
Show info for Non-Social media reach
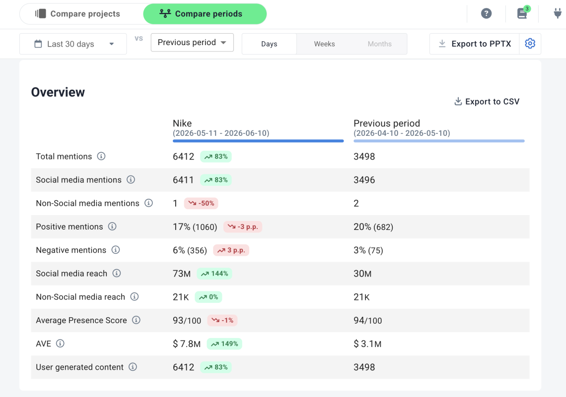pos(134,297)
